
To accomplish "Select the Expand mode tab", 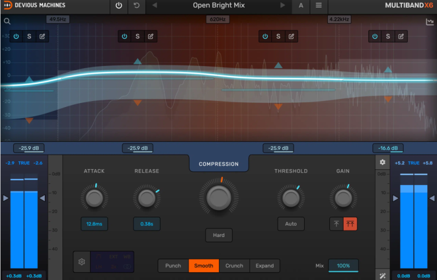I will tap(264, 266).
